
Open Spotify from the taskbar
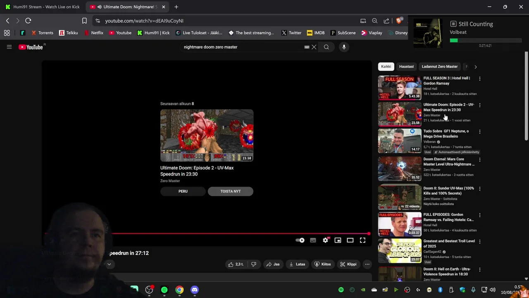(x=164, y=290)
